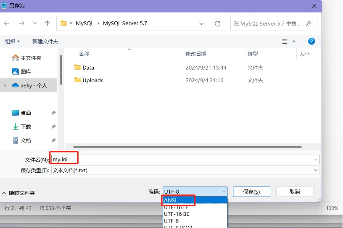
Task: Change the view layout icon
Action: pyautogui.click(x=285, y=41)
